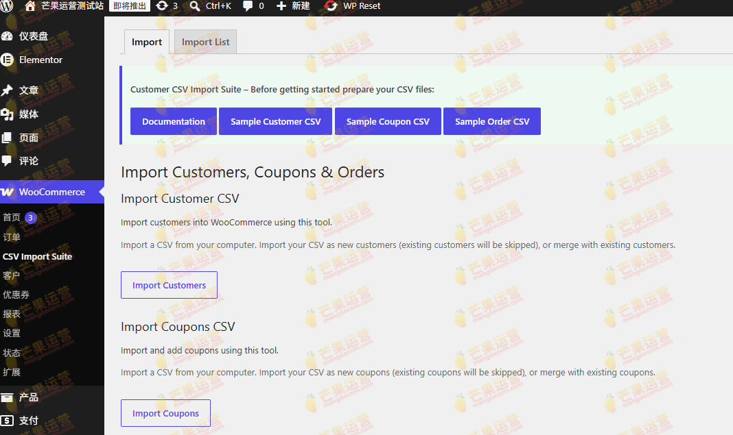Viewport: 733px width, 435px height.
Task: Click the products box icon
Action: click(x=7, y=397)
